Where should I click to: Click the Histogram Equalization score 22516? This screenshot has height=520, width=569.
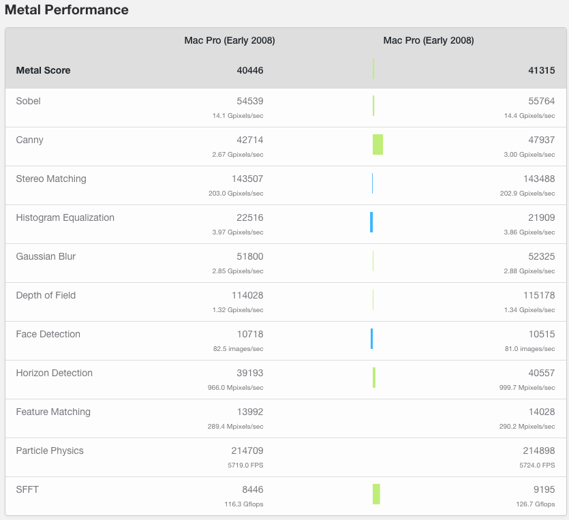tap(250, 217)
